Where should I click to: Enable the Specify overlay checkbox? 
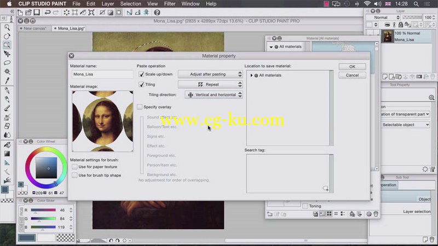pos(140,107)
